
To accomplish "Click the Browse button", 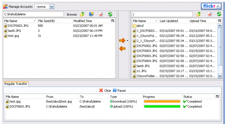I will click(72, 15).
